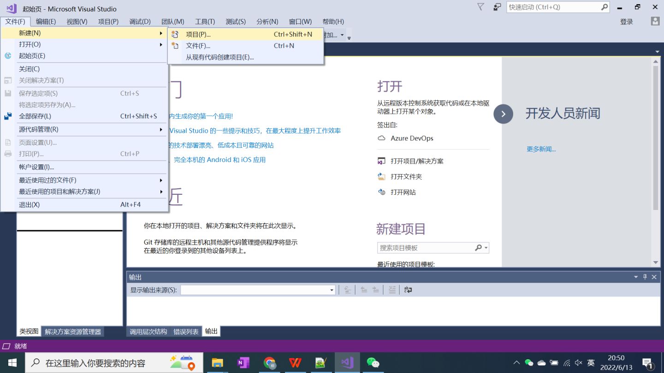This screenshot has height=373, width=664.
Task: Switch to the 解决方案资源管理器 tab
Action: point(73,332)
